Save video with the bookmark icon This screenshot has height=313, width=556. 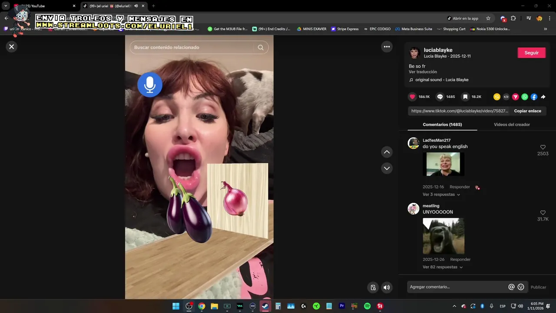click(x=465, y=97)
